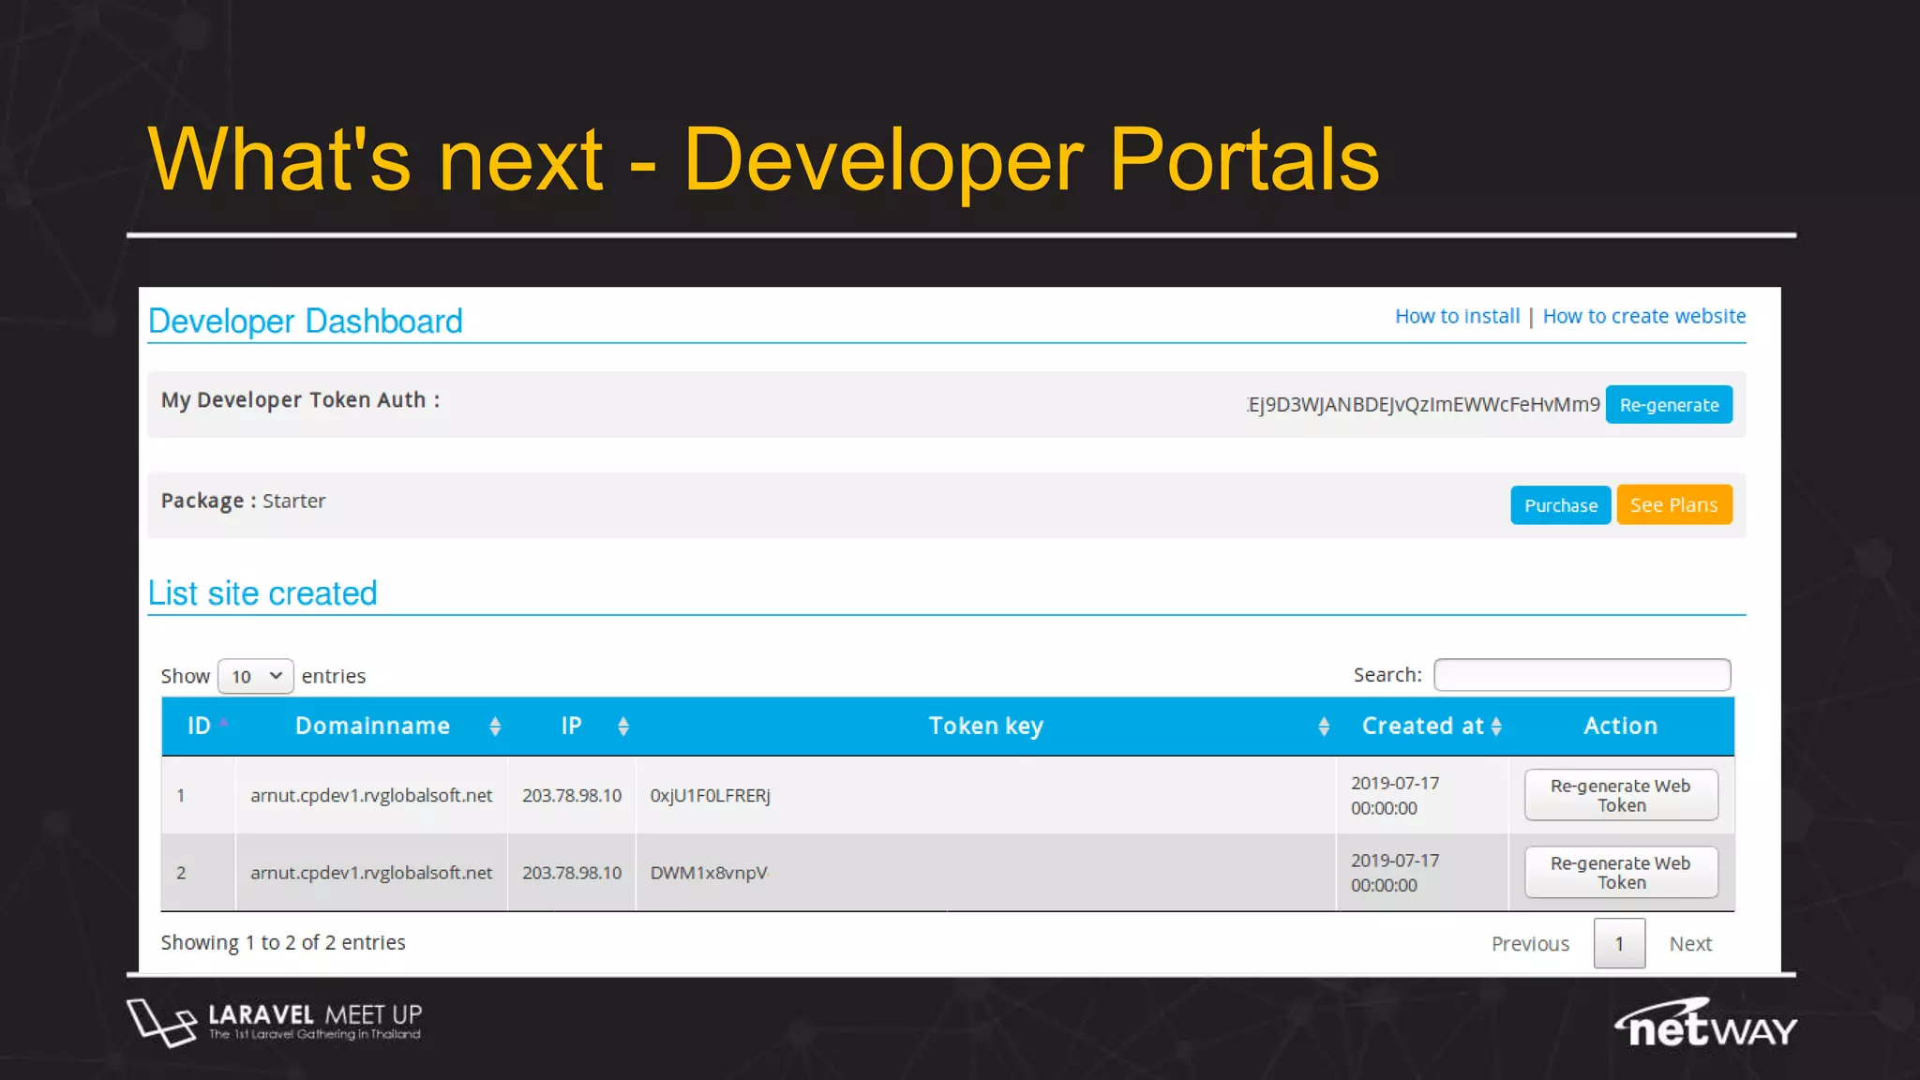The height and width of the screenshot is (1080, 1920).
Task: Click My Developer Token Auth label
Action: (x=300, y=400)
